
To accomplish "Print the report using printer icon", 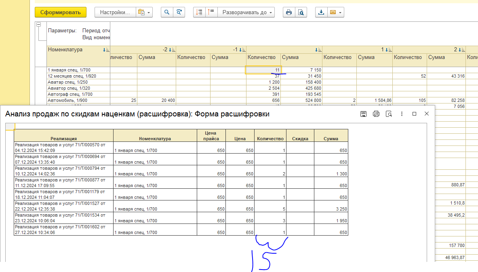I will 288,12.
